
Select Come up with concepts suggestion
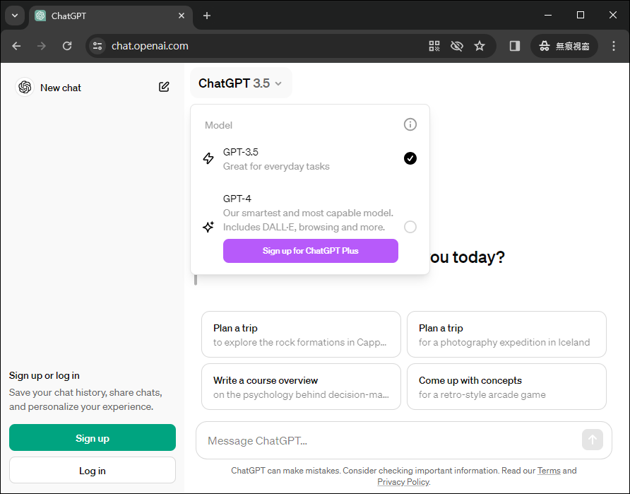pyautogui.click(x=506, y=387)
